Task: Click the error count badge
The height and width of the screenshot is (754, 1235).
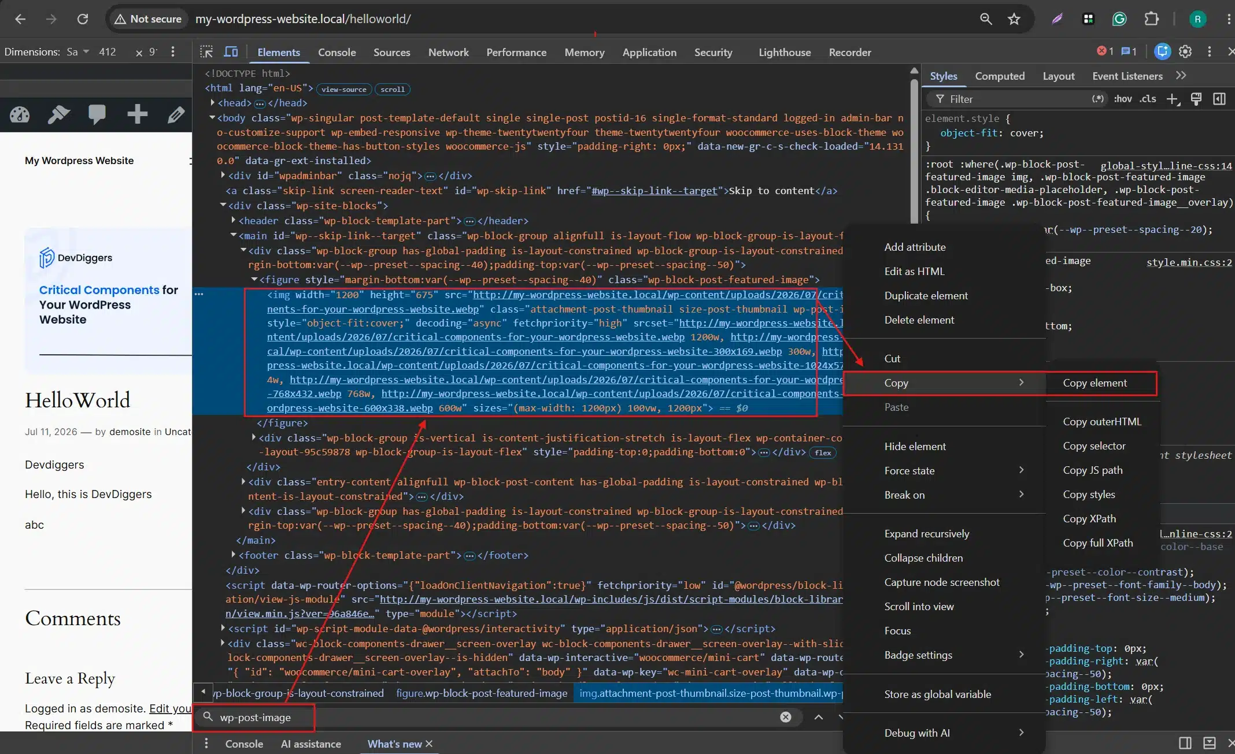Action: tap(1105, 51)
